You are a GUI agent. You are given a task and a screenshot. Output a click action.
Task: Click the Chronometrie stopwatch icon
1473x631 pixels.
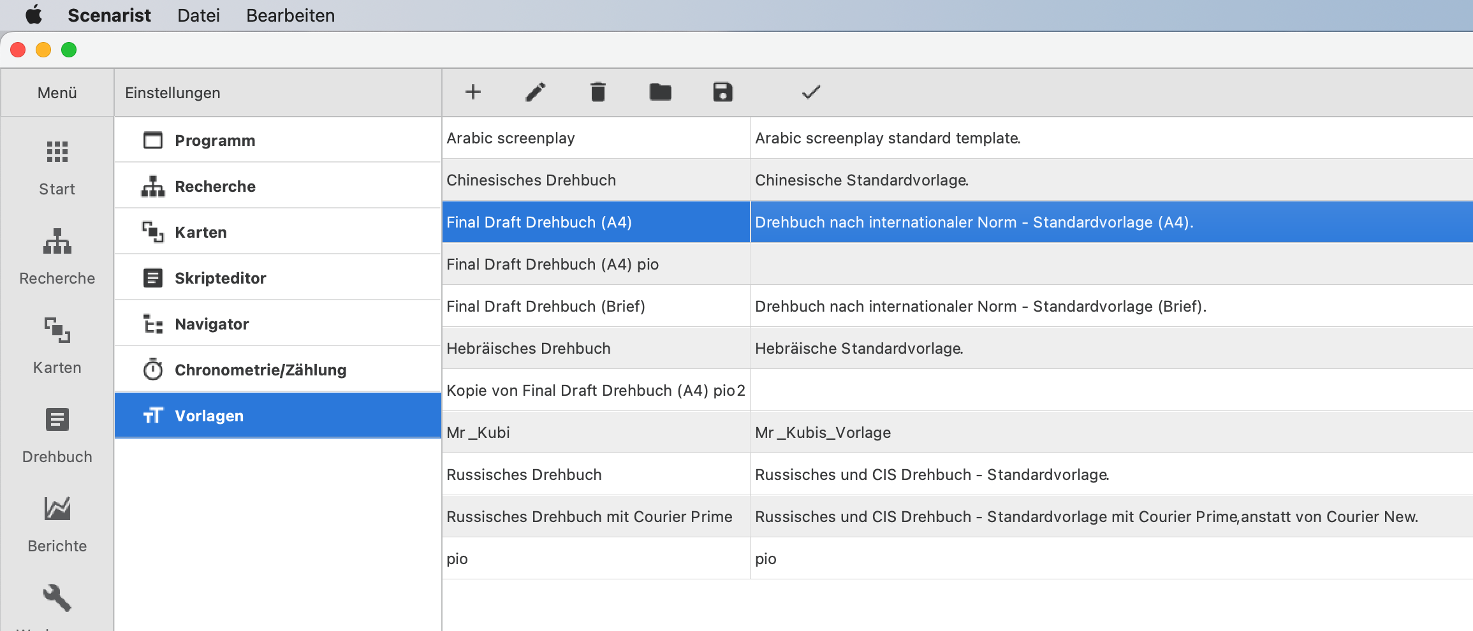(x=153, y=369)
